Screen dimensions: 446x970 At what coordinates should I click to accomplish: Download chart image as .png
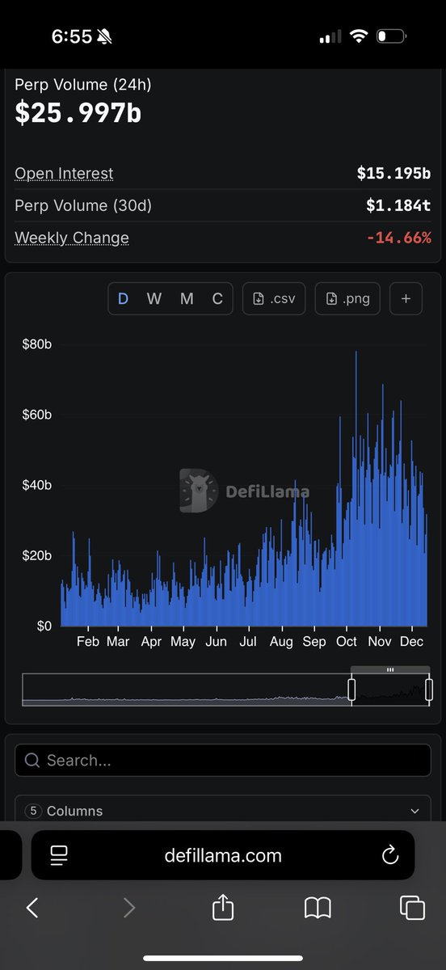coord(347,298)
